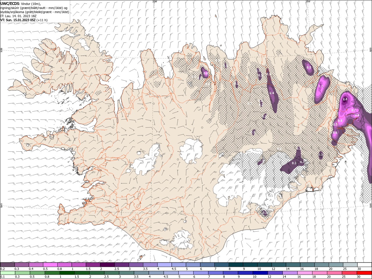This screenshot has width=372, height=279.
Task: Click the upper-row swatch between 14 and 16
Action: tap(293, 265)
